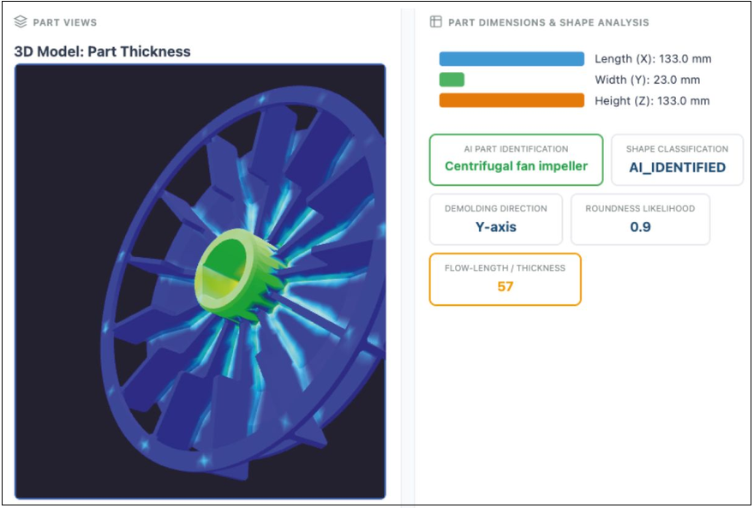Click the 3D Model: Part Thickness title
Viewport: 754px width, 508px height.
(103, 51)
